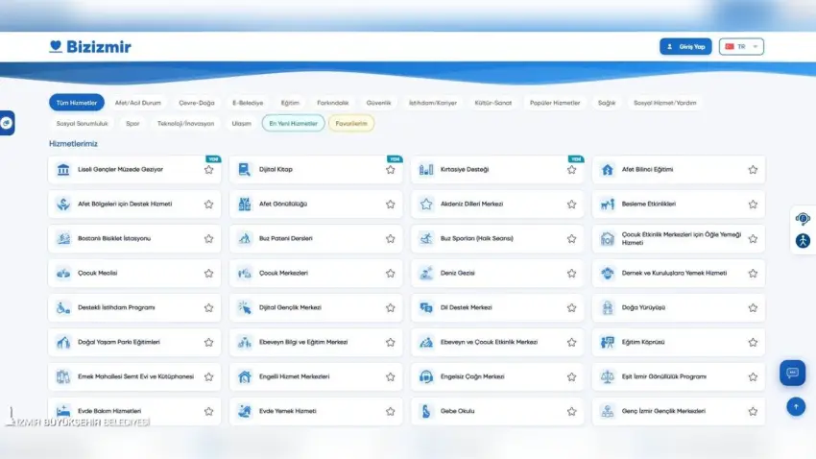
Task: Toggle favorite star on Afet Bilinci Eğitimi
Action: [753, 170]
